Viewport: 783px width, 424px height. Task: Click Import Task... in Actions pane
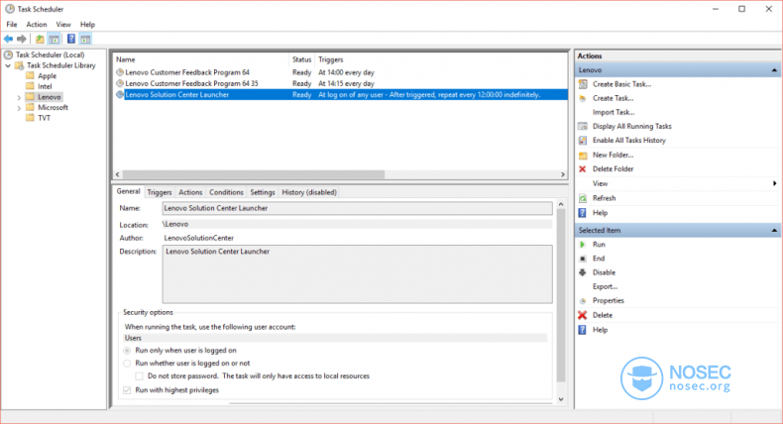pyautogui.click(x=614, y=112)
